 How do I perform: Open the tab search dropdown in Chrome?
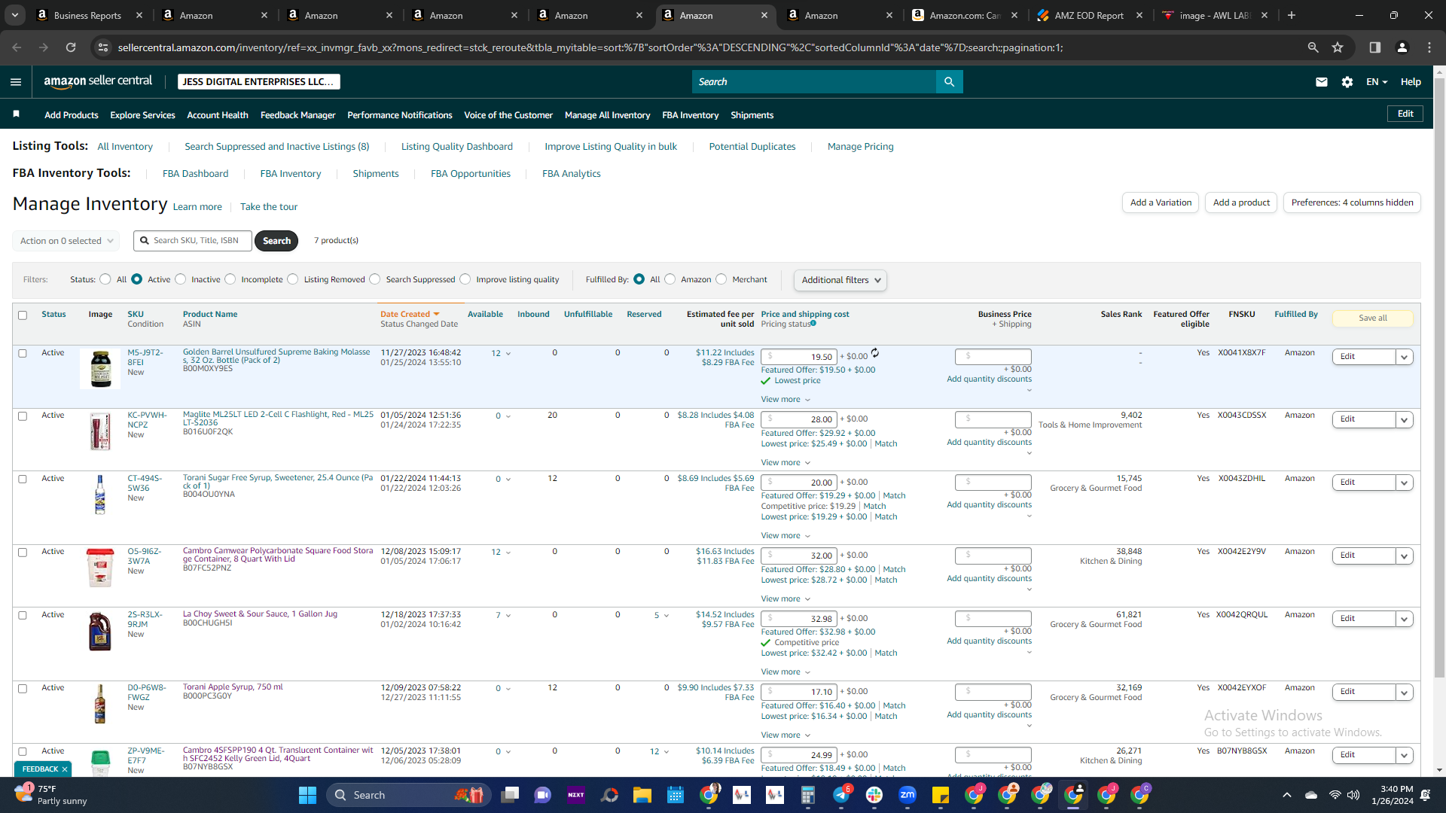point(15,15)
